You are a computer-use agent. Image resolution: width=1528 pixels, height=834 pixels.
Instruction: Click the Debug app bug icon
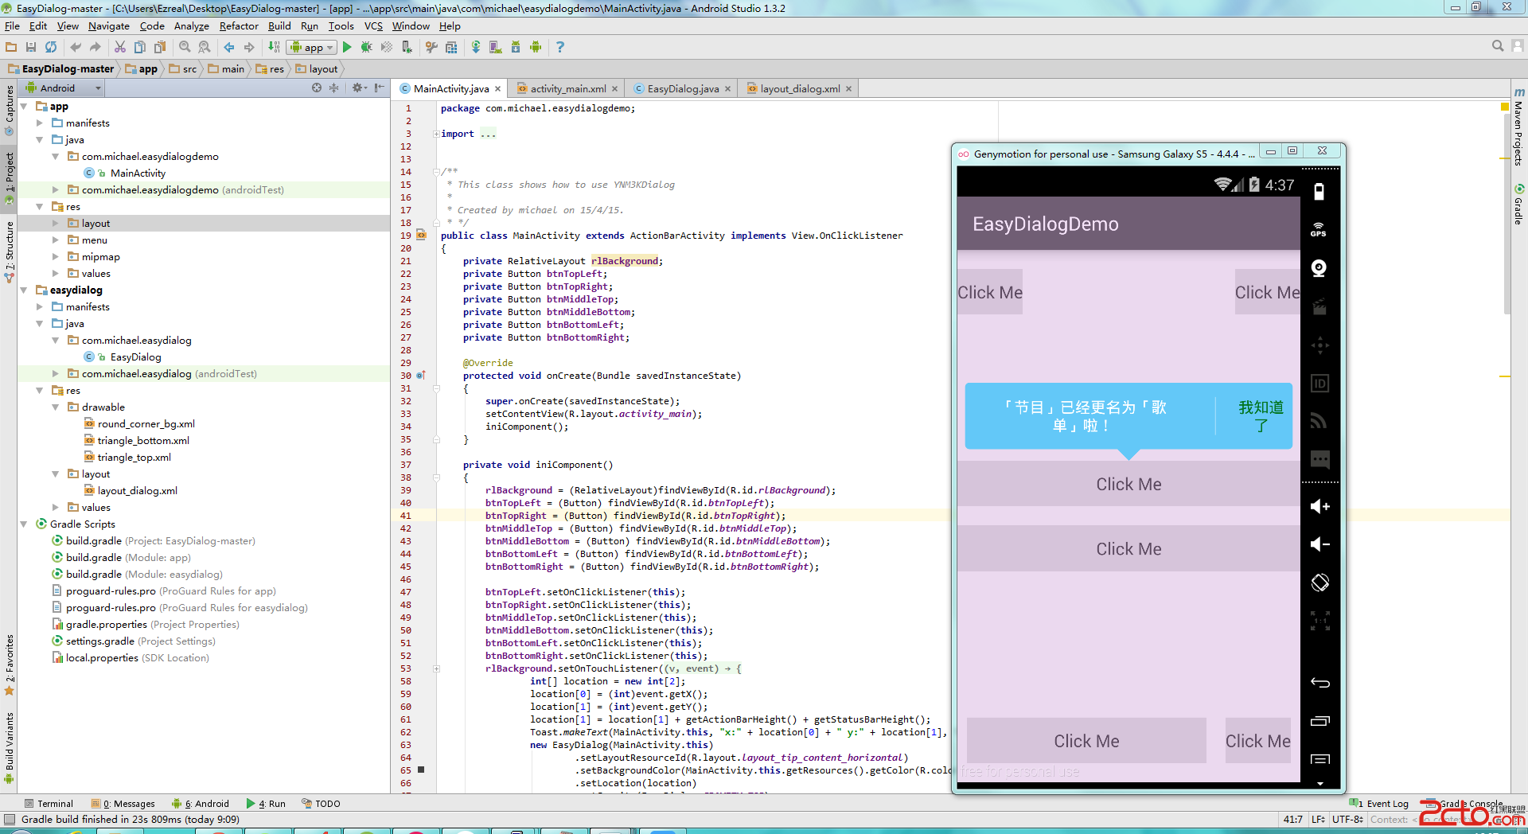366,47
